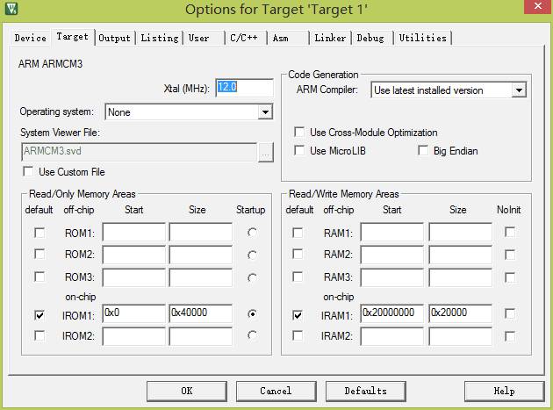
Task: Enable NoInit for IRAM1
Action: pos(510,313)
